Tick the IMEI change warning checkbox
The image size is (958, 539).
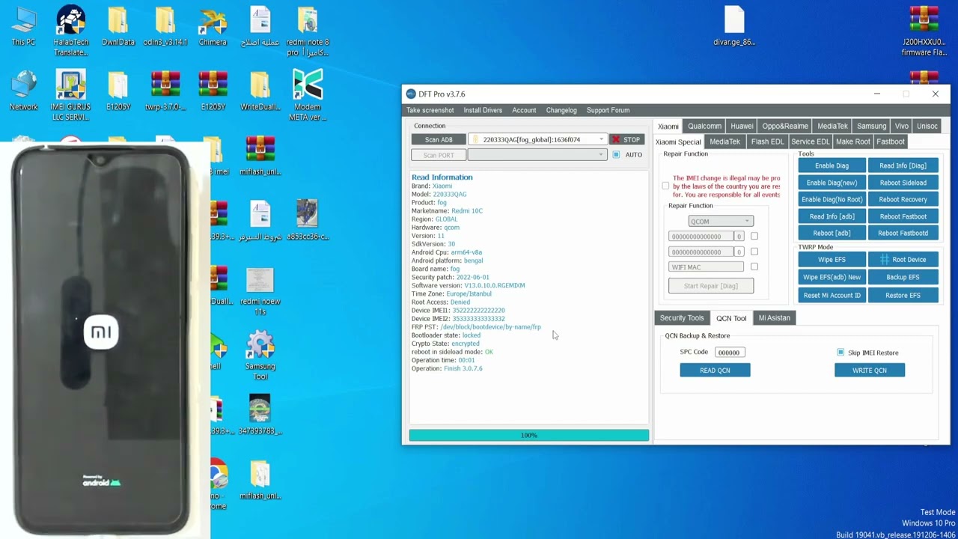pos(665,186)
